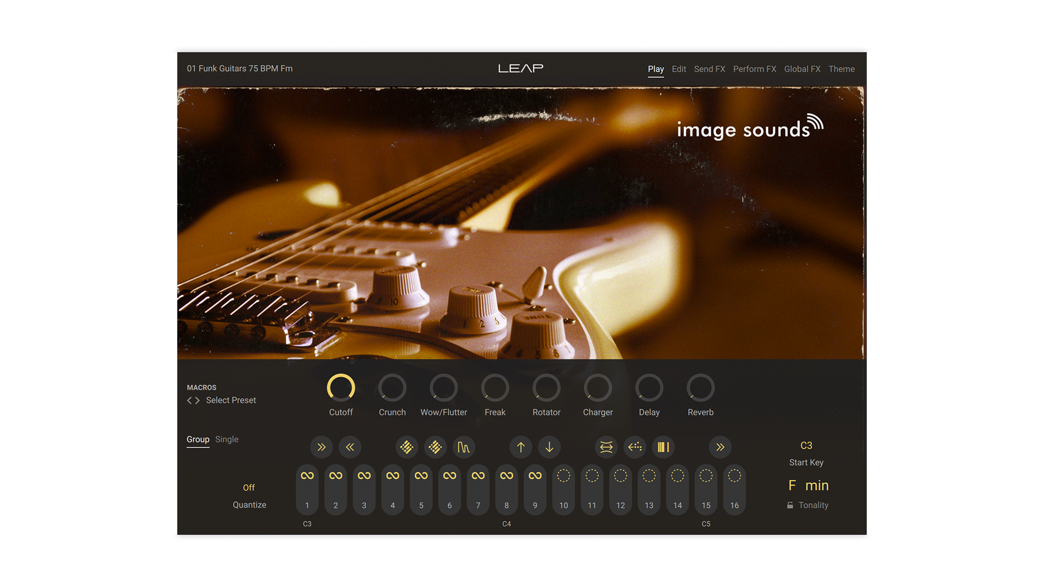Click the stretch icon with curved arrows

[606, 447]
